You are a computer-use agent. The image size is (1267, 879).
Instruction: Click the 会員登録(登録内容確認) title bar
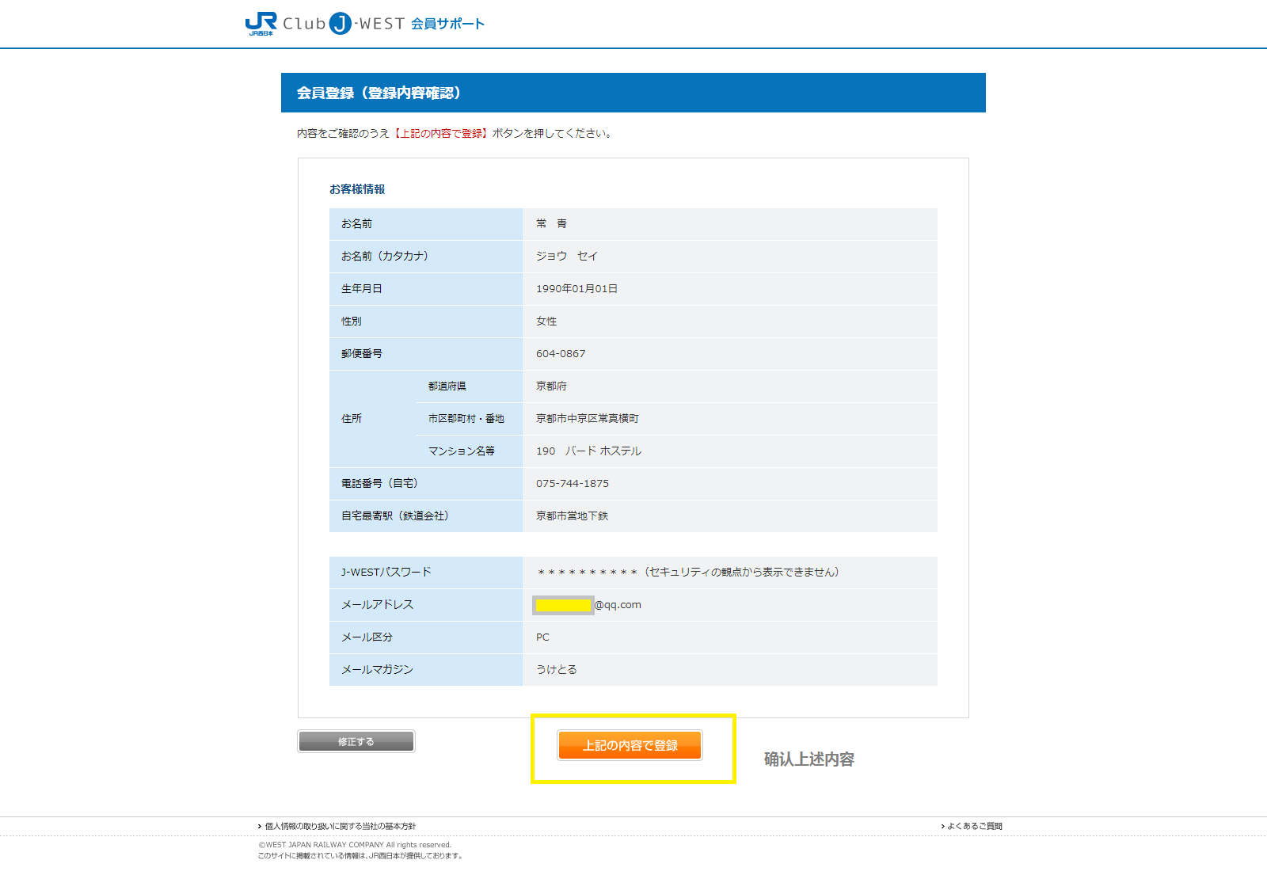[x=633, y=93]
